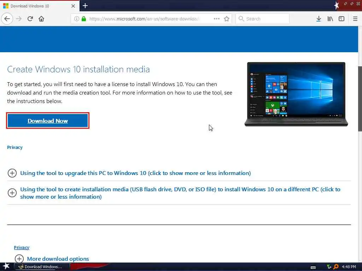362x271 pixels.
Task: Click the orange magnifier tray icon
Action: click(336, 267)
